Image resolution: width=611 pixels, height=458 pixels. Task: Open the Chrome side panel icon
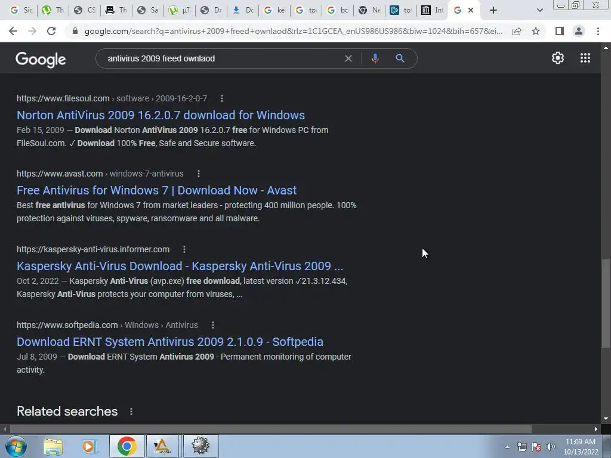tap(560, 31)
